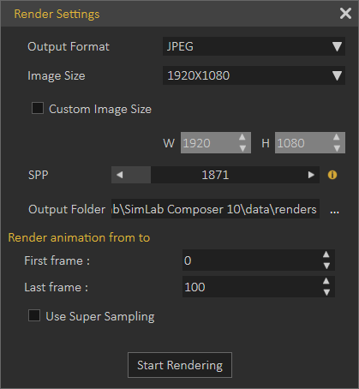The image size is (359, 389).
Task: Close the Render Settings dialog
Action: pyautogui.click(x=345, y=14)
